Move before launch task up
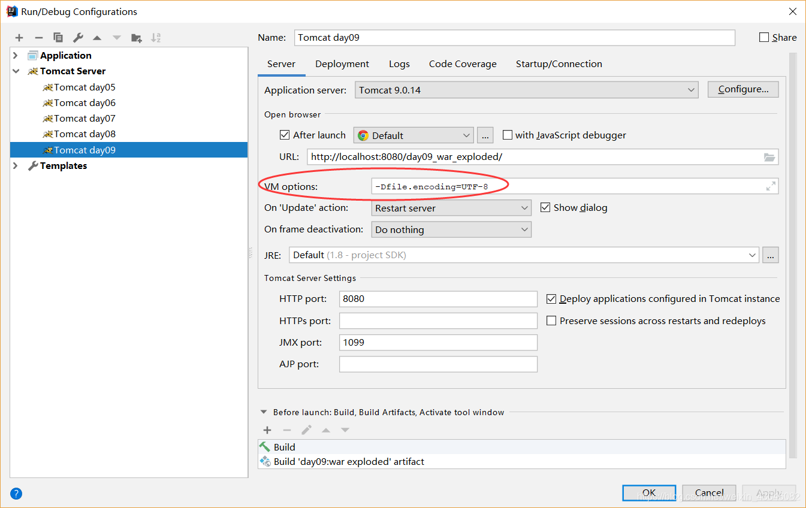Screen dimensions: 806x508 click(x=326, y=430)
